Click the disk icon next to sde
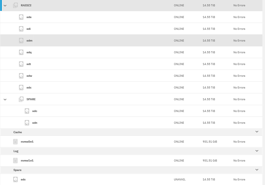 [21, 17]
